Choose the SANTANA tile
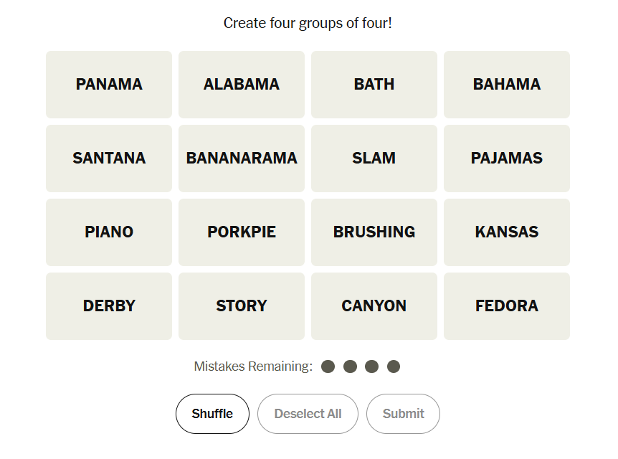Screen dimensions: 618x459 [109, 158]
